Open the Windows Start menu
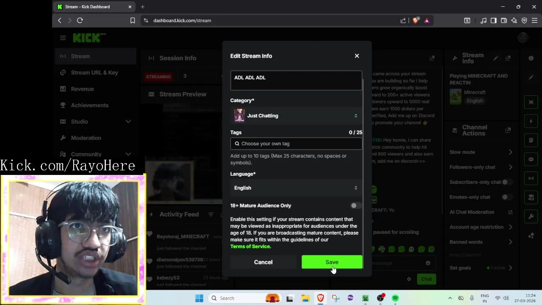The width and height of the screenshot is (542, 305). [x=199, y=298]
